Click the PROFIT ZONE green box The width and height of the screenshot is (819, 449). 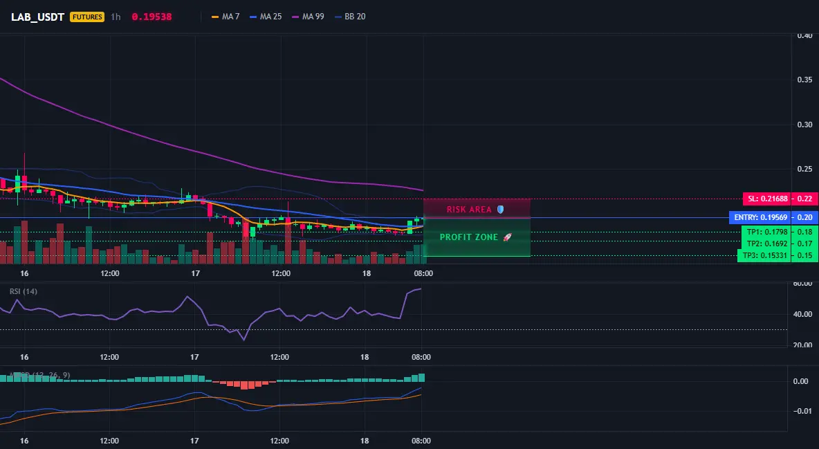[477, 237]
